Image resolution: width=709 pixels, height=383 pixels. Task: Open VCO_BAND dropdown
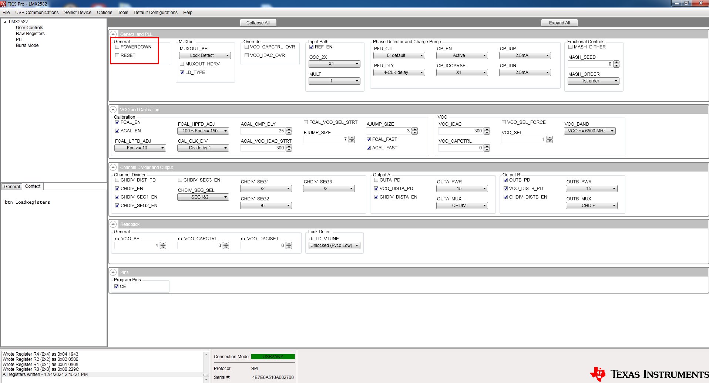click(x=590, y=131)
